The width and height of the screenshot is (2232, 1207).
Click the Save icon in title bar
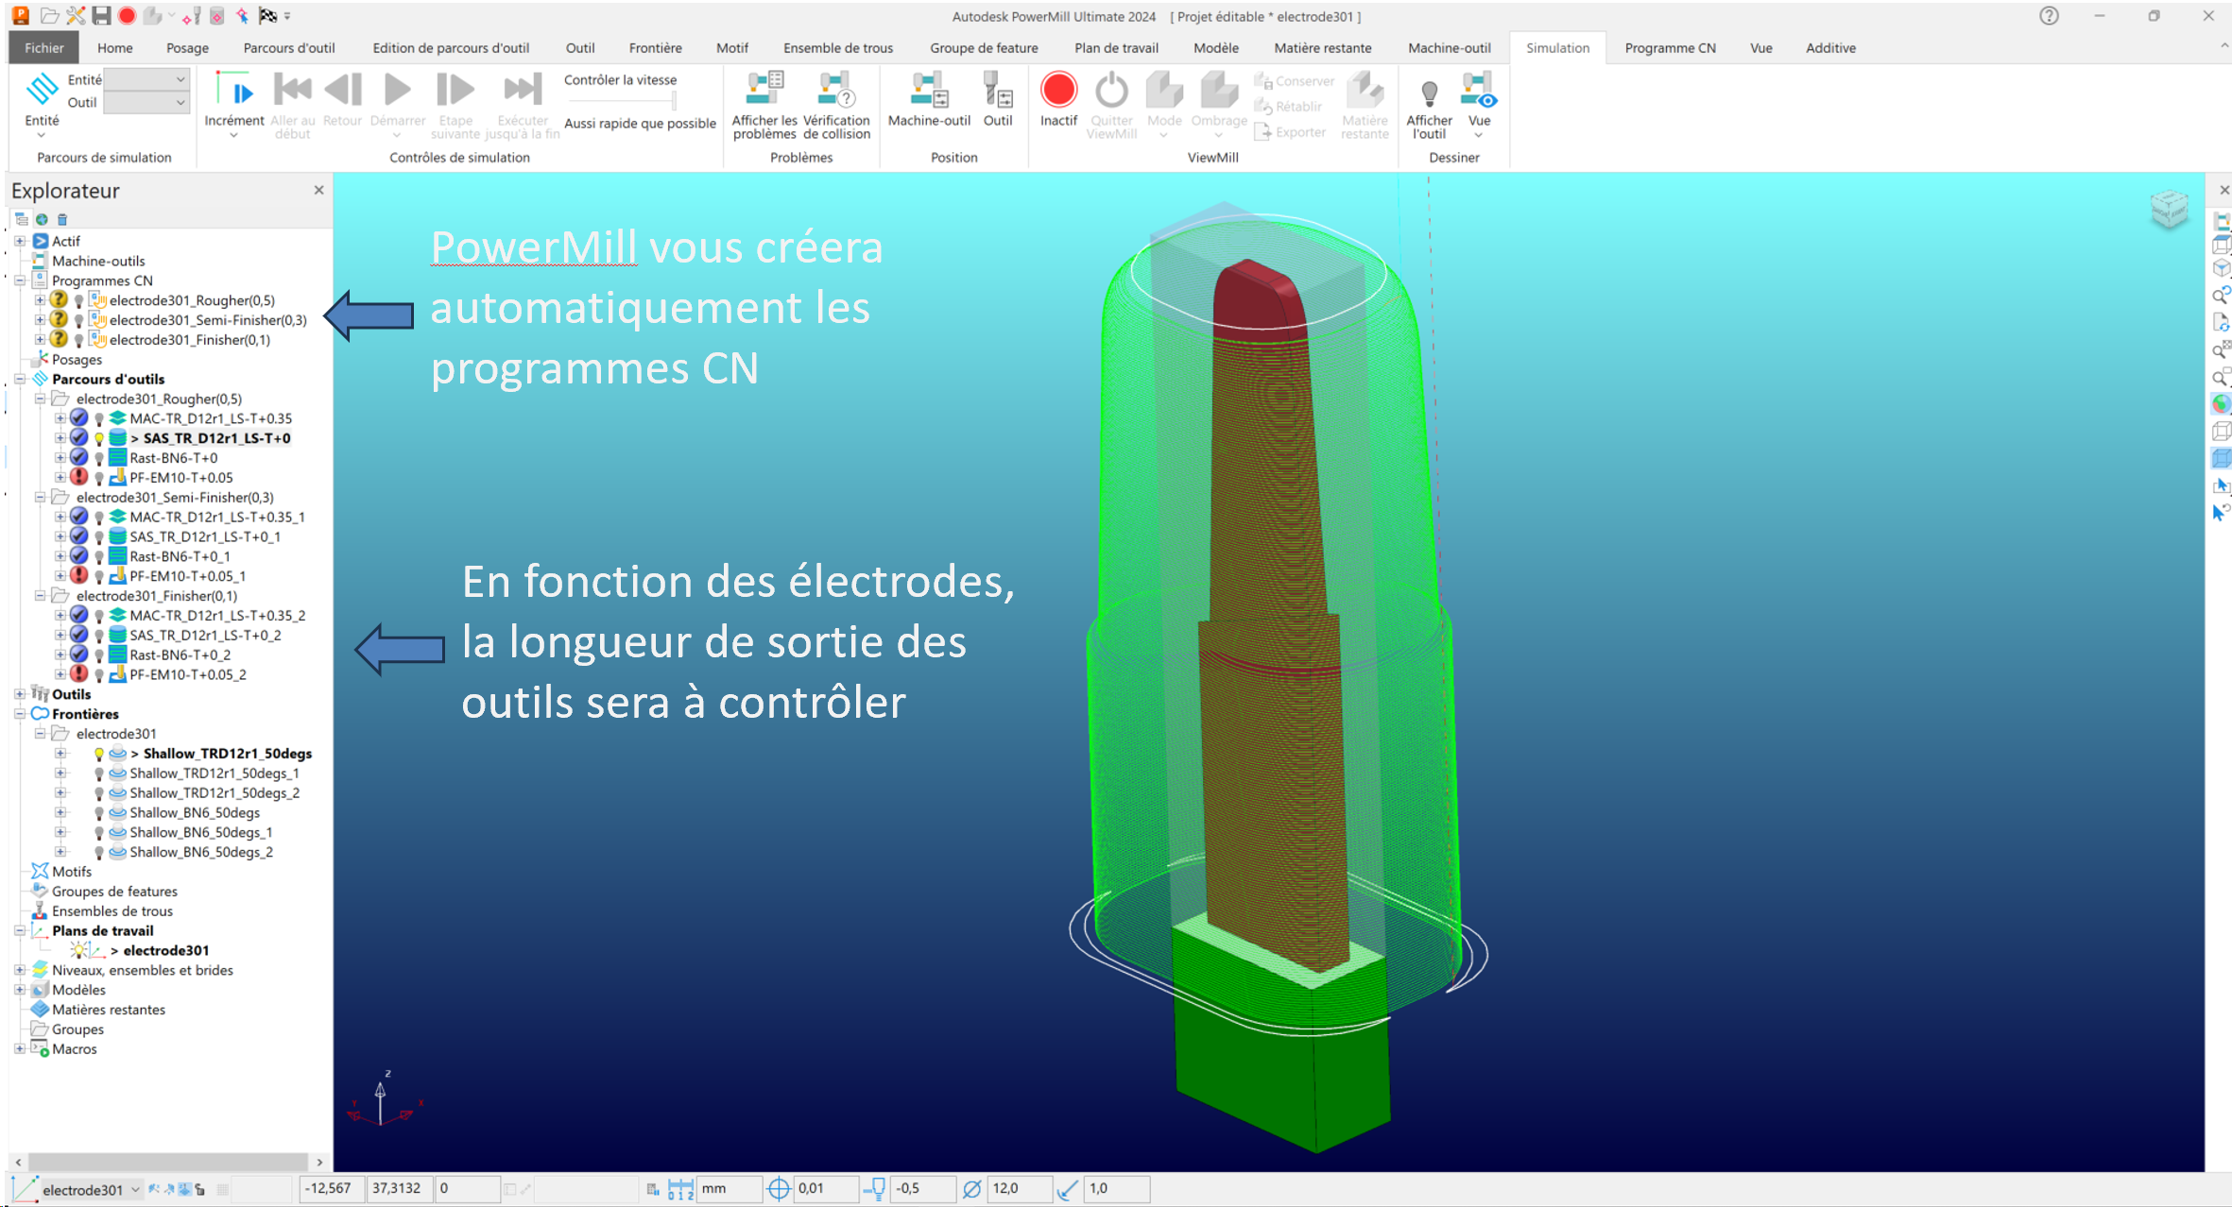101,16
